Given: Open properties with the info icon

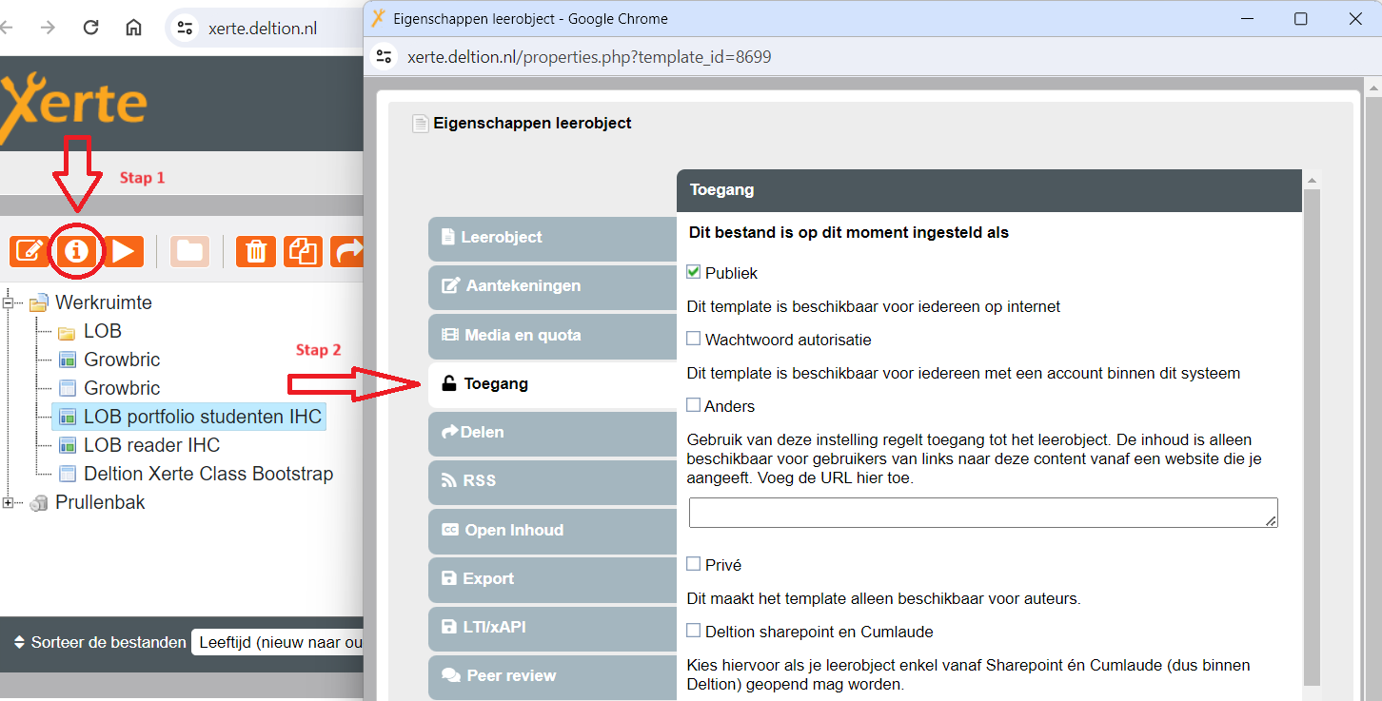Looking at the screenshot, I should coord(77,251).
